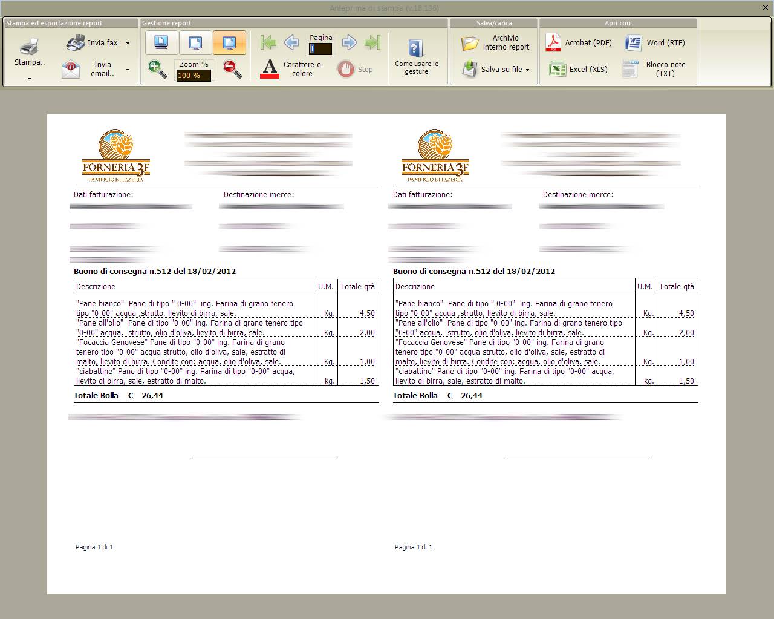This screenshot has width=774, height=619.
Task: Click right table 'U.M.' header
Action: (645, 287)
